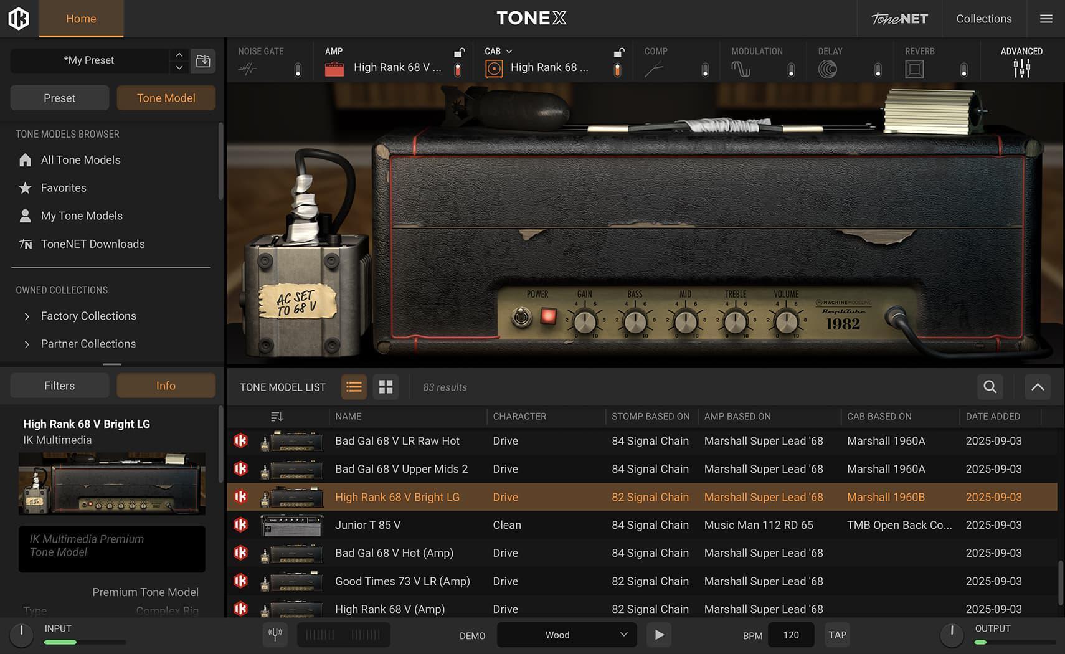This screenshot has height=654, width=1065.
Task: Switch to the Home tab
Action: (x=80, y=19)
